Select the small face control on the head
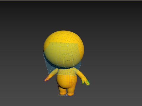The height and width of the screenshot is (106, 142). (x=67, y=60)
